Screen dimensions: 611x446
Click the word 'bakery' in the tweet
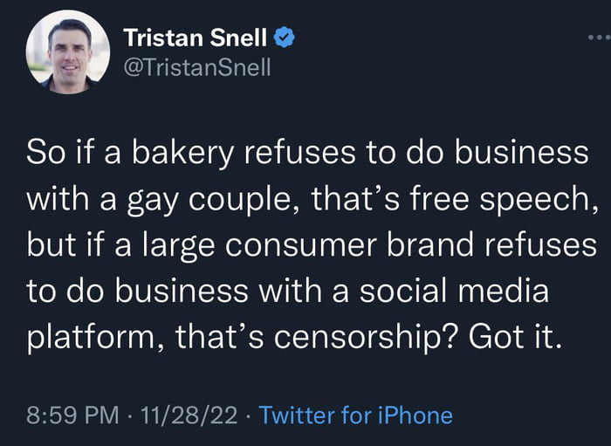coord(182,154)
